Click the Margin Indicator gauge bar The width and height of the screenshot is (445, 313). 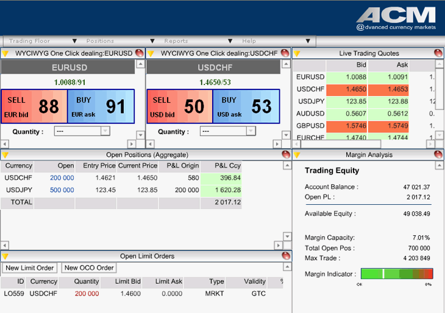click(x=397, y=273)
